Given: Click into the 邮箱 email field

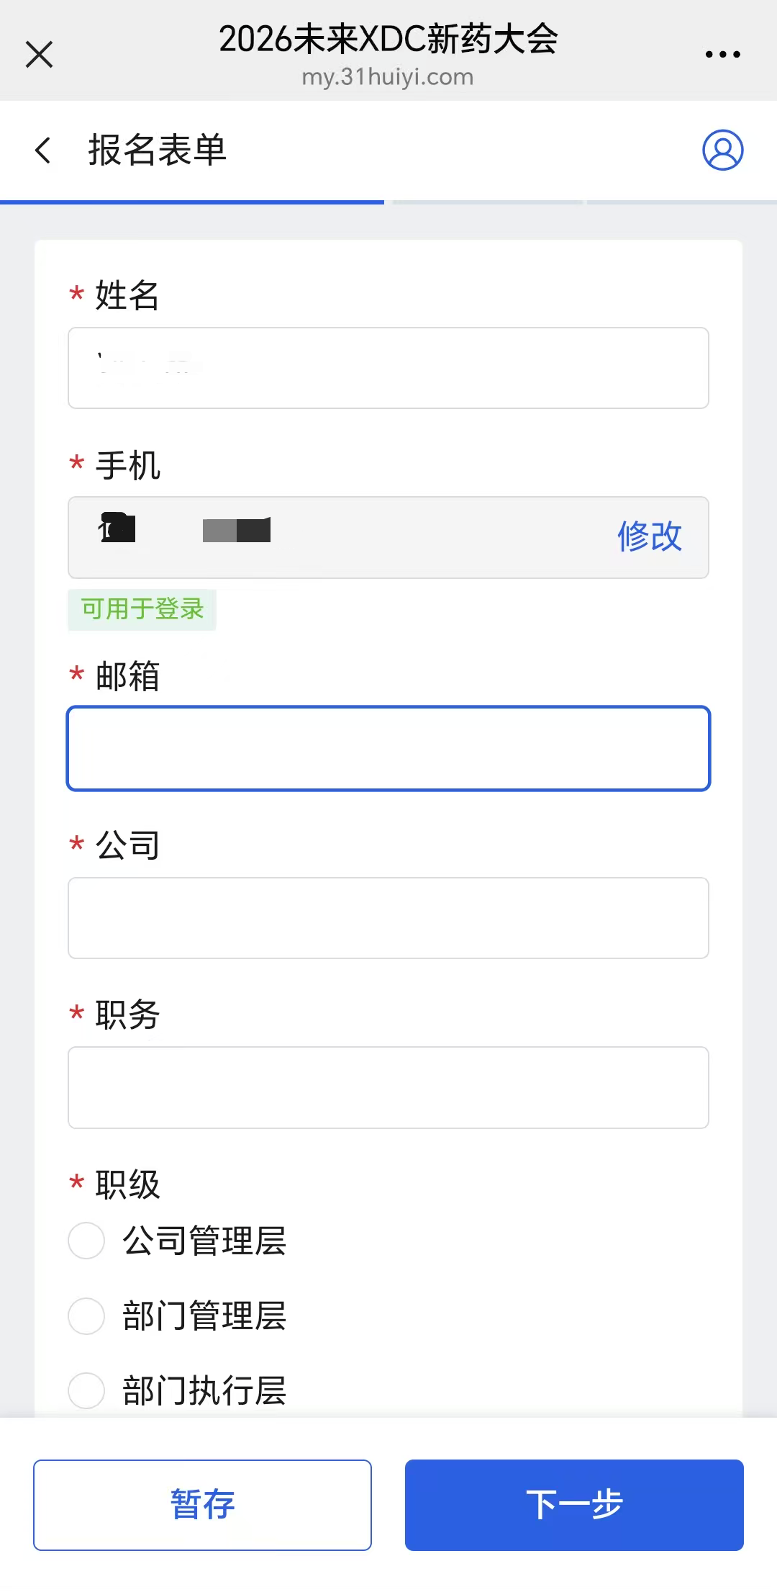Looking at the screenshot, I should pos(388,748).
